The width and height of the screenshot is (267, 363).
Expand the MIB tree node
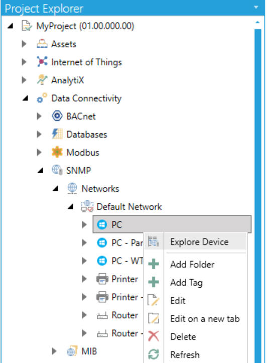(54, 351)
